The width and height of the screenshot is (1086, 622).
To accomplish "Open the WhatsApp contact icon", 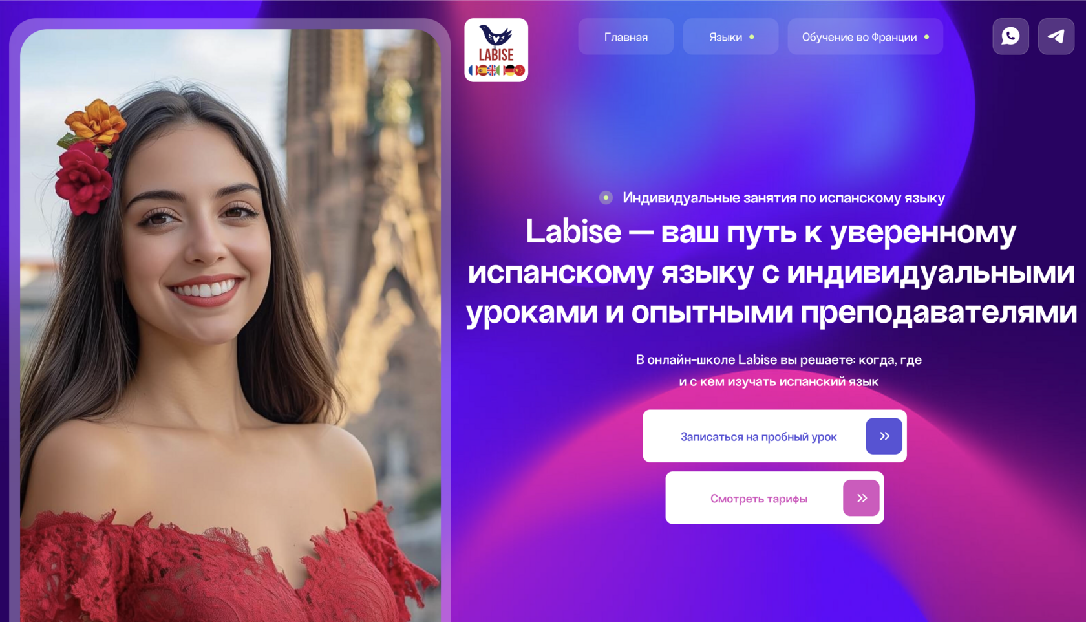I will [1010, 36].
